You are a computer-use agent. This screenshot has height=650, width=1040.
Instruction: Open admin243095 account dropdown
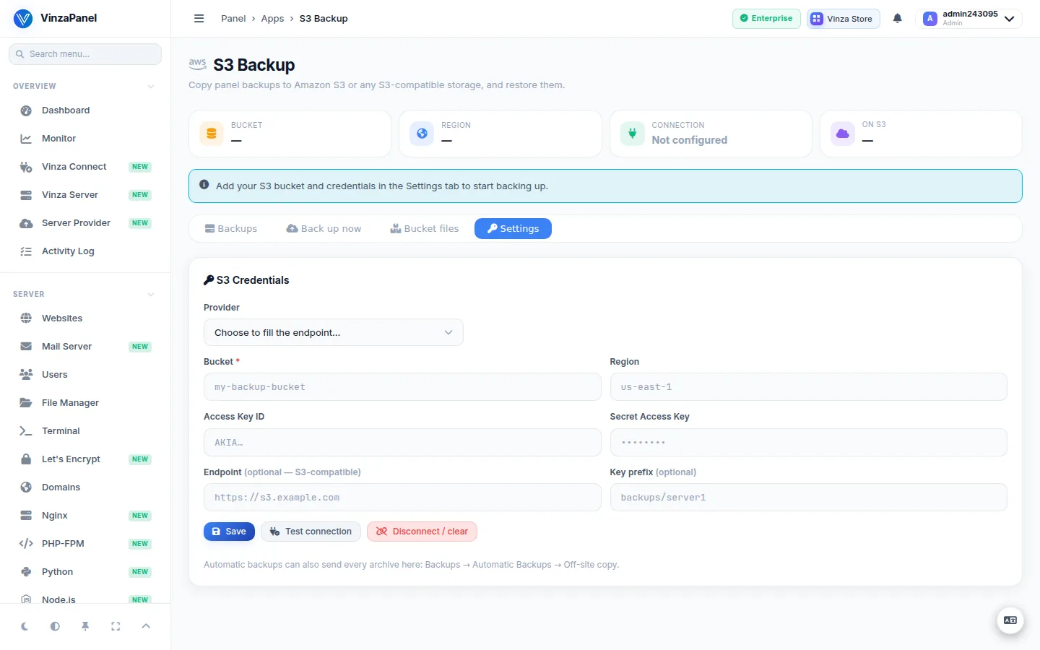coord(968,19)
